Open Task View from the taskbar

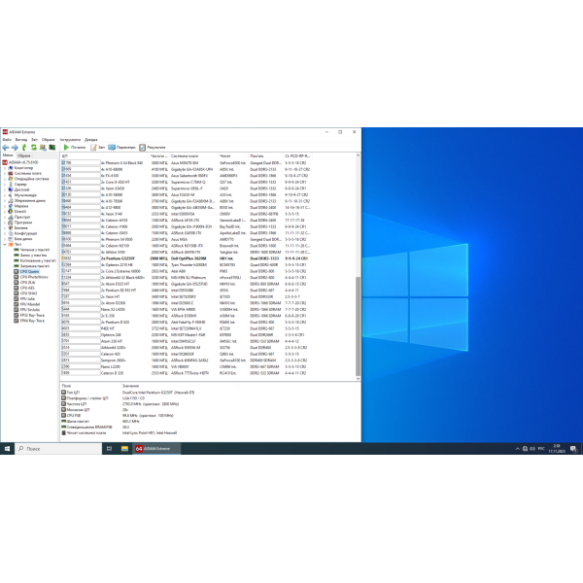(x=109, y=449)
